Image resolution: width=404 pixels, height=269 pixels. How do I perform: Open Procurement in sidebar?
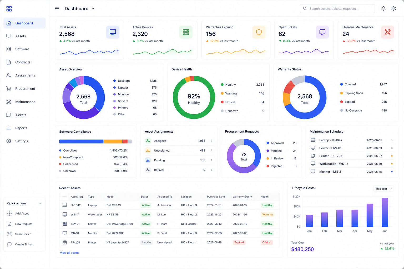click(x=24, y=89)
